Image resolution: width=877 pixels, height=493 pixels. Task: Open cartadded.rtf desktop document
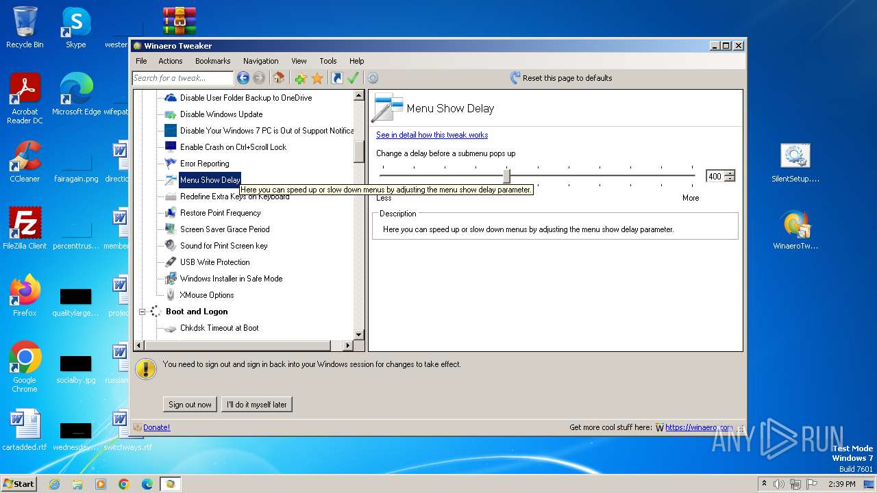pos(25,430)
